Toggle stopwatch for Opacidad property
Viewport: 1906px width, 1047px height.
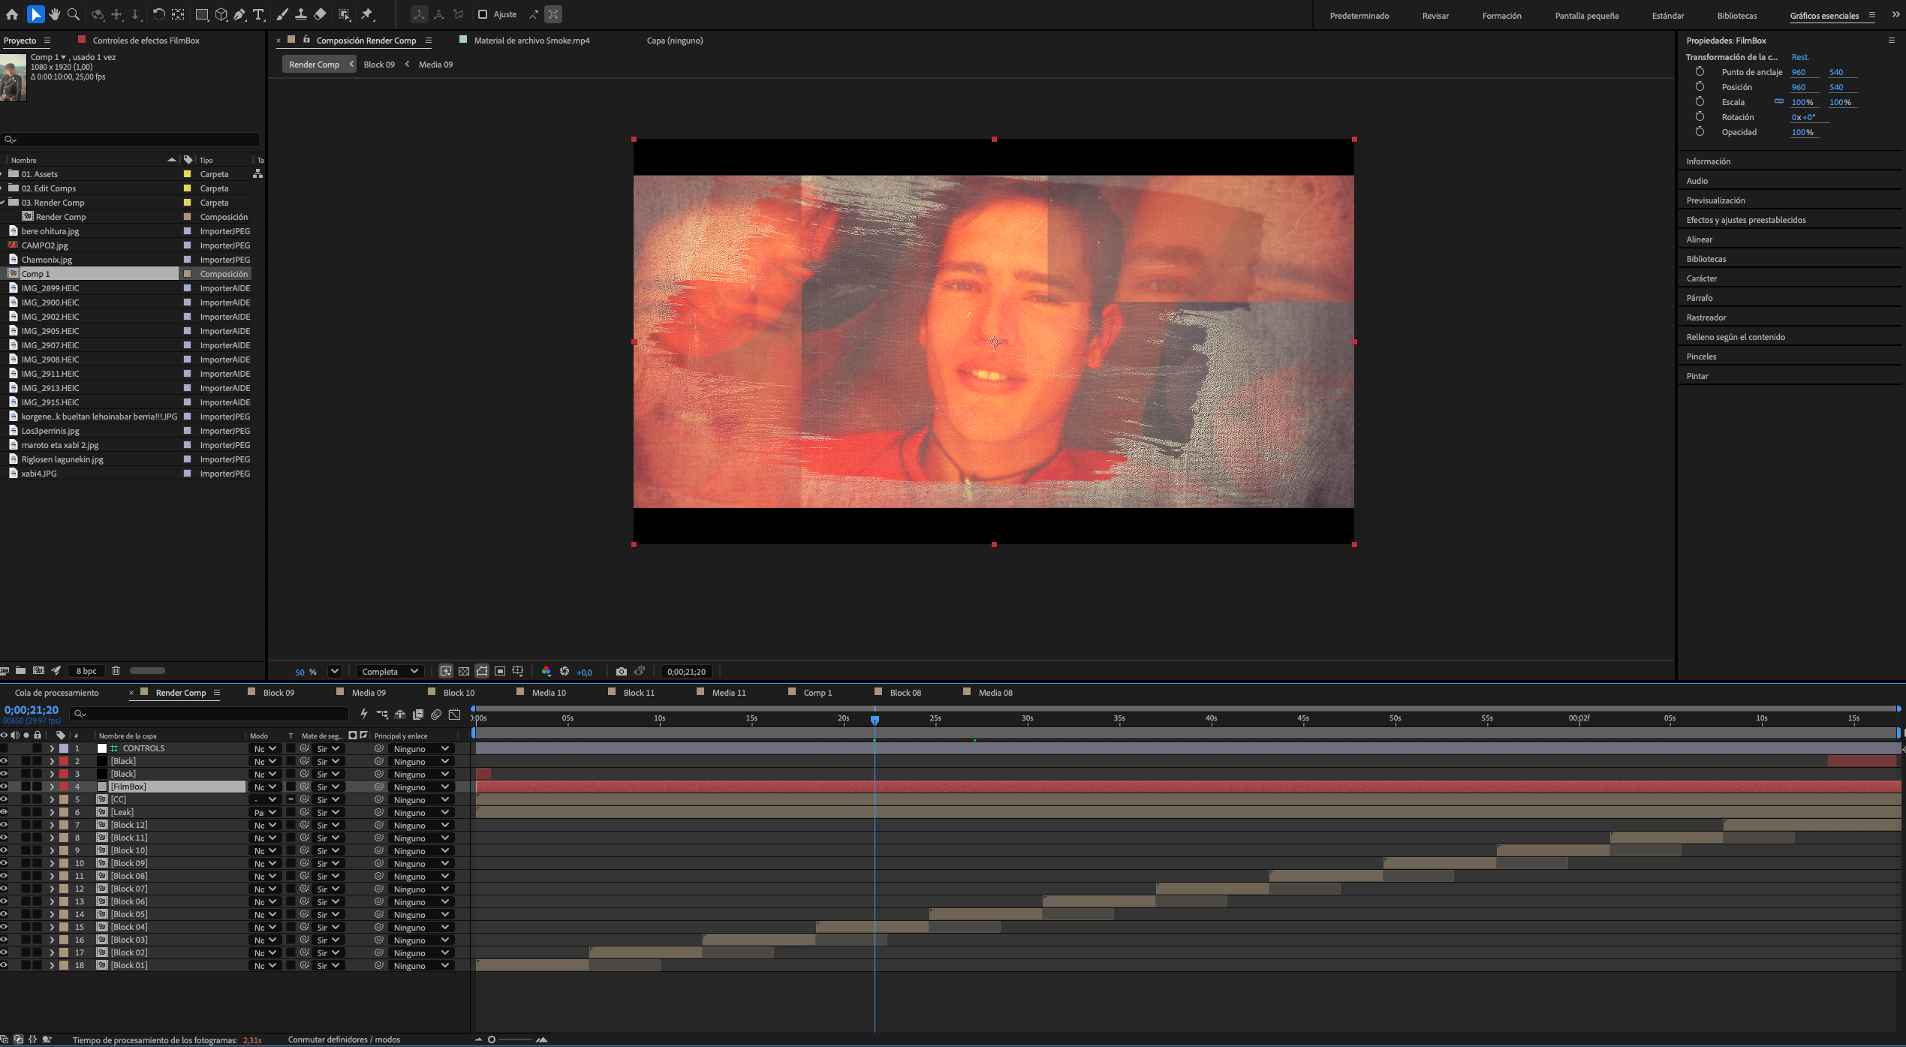point(1700,131)
